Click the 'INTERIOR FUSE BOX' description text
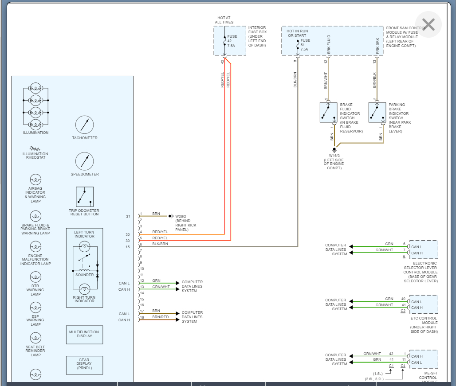Viewport: 456px width, 386px height. pos(257,36)
